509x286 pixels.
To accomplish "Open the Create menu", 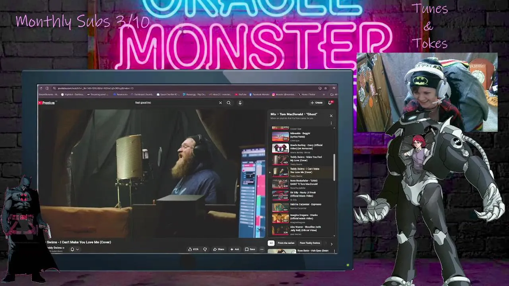I will point(317,103).
